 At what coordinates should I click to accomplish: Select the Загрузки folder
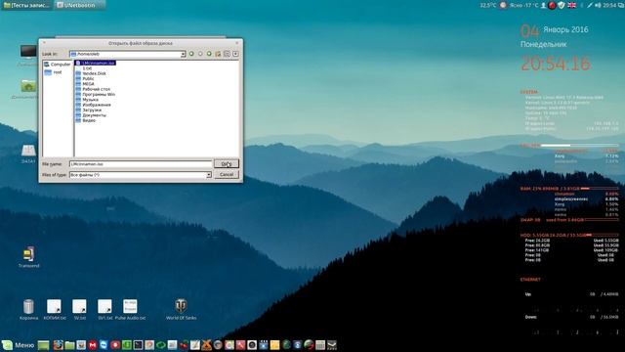point(89,110)
